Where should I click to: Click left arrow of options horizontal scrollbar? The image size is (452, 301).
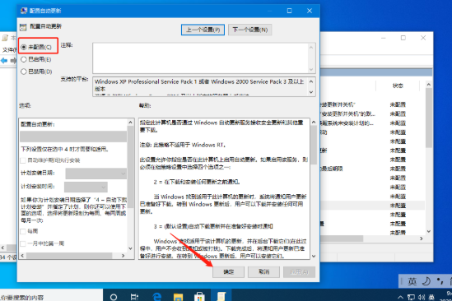[x=22, y=256]
